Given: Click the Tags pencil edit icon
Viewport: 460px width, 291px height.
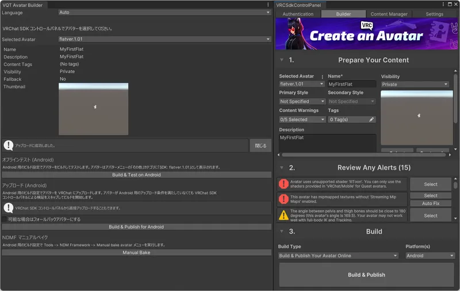Looking at the screenshot, I should pyautogui.click(x=371, y=120).
